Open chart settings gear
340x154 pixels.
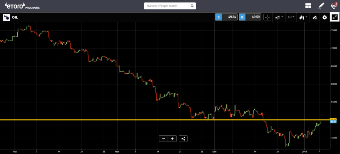325,17
